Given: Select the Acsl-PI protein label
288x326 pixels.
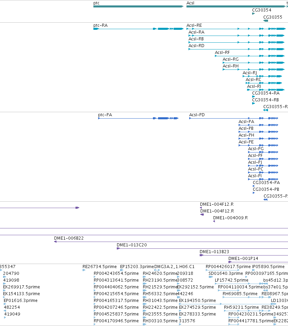Looking at the screenshot, I should 255,176.
